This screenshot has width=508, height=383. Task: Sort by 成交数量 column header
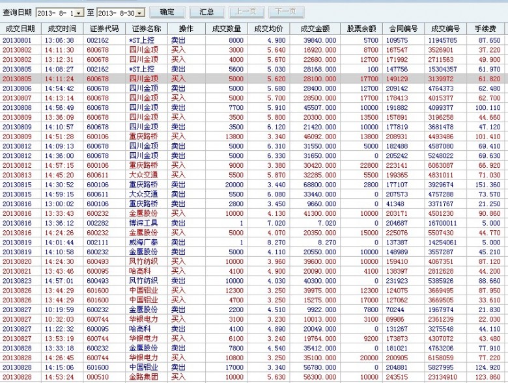pos(227,29)
